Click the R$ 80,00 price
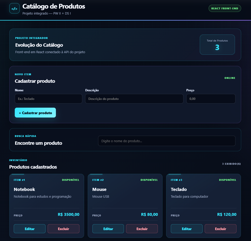The image size is (251, 241). (149, 214)
